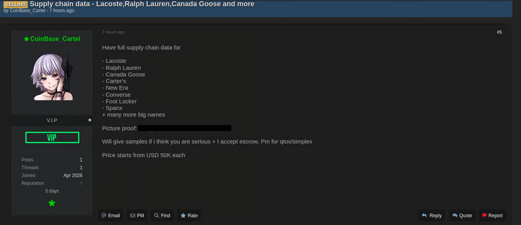Click the SELLING prefix badge
This screenshot has height=225, width=521.
click(16, 4)
